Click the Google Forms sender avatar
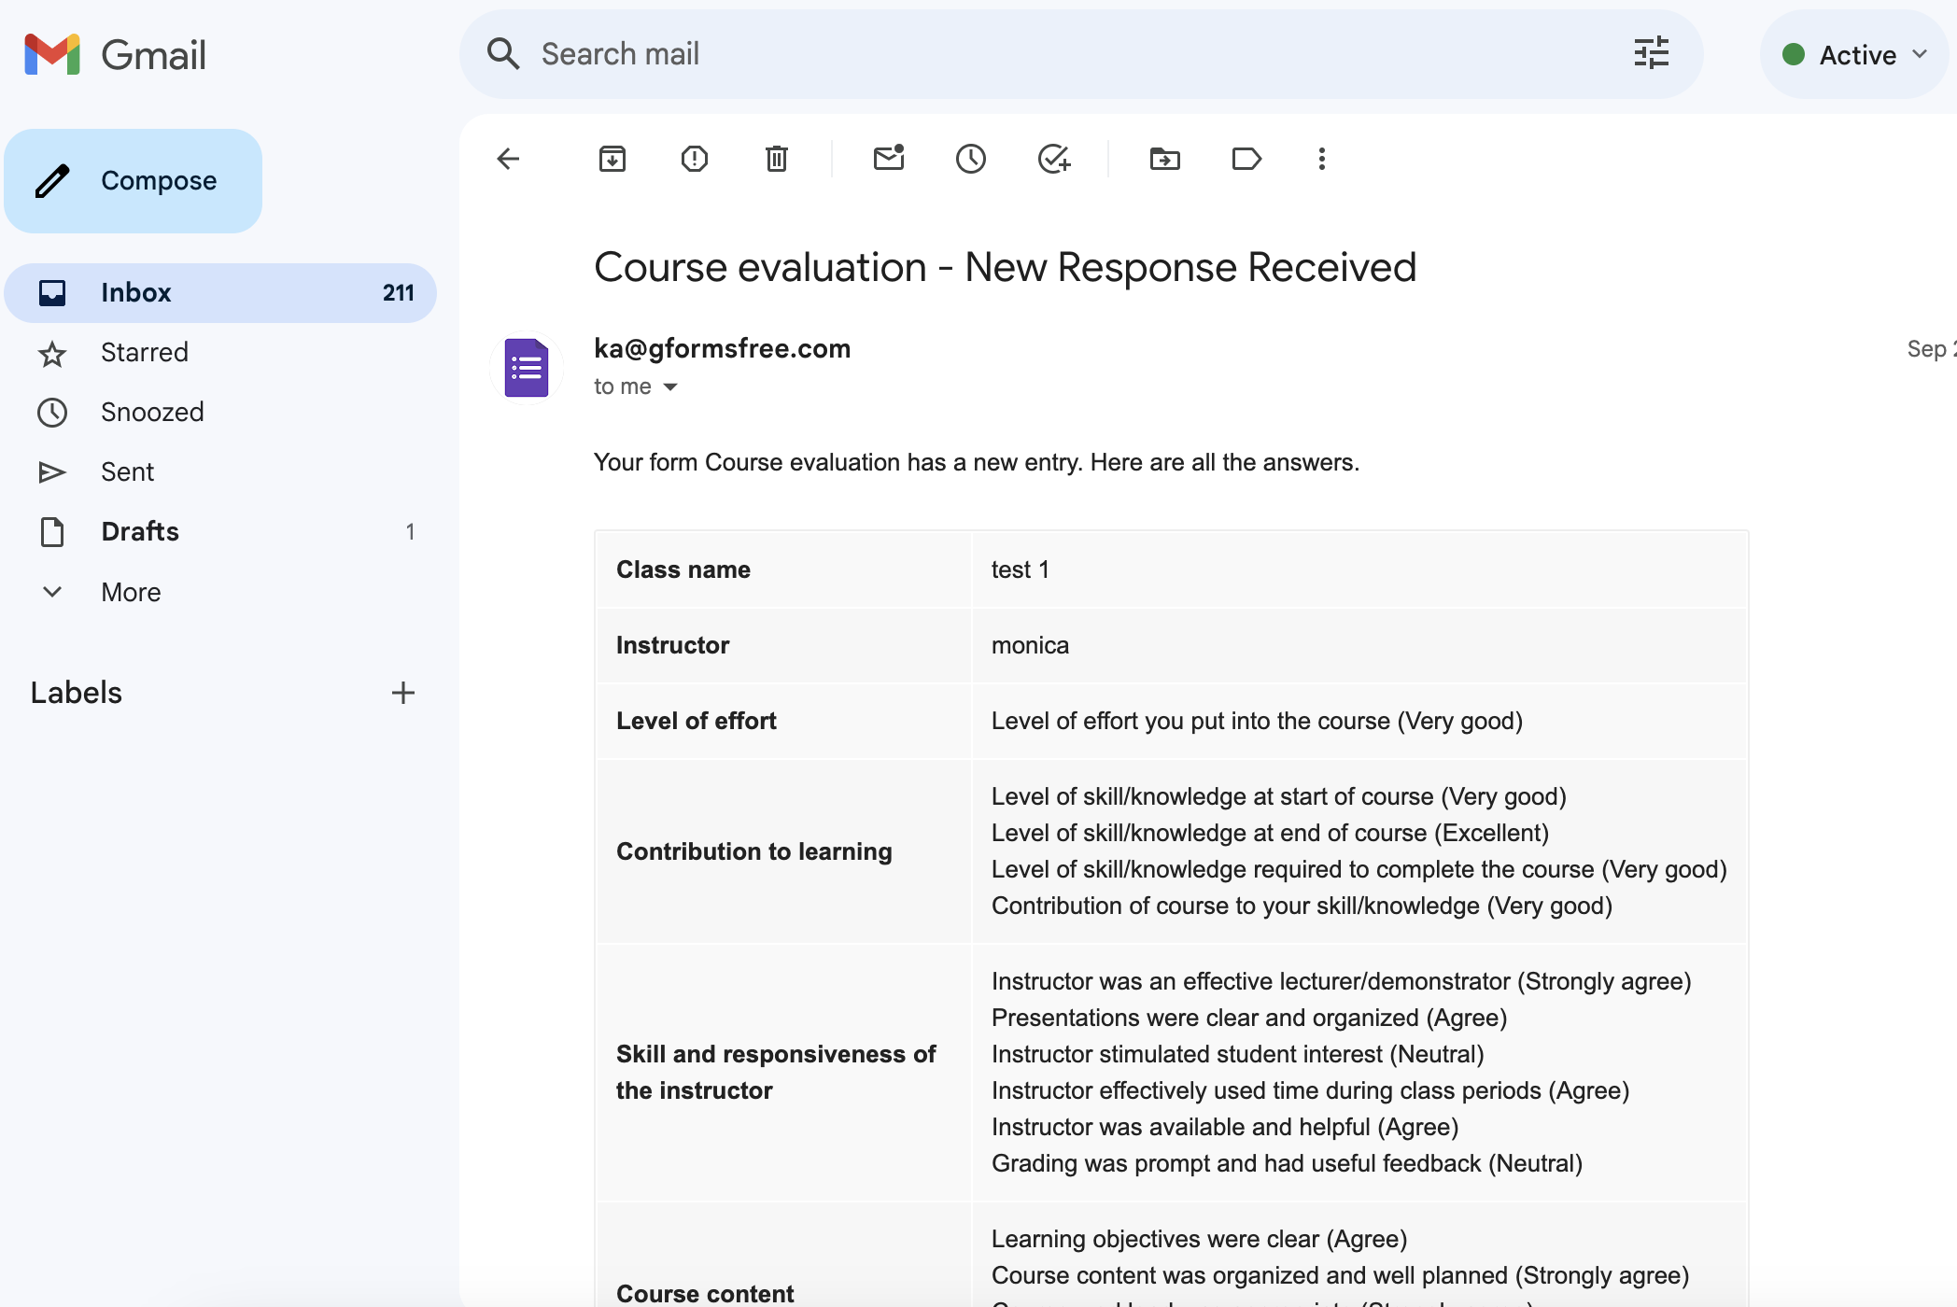This screenshot has width=1957, height=1307. point(527,367)
